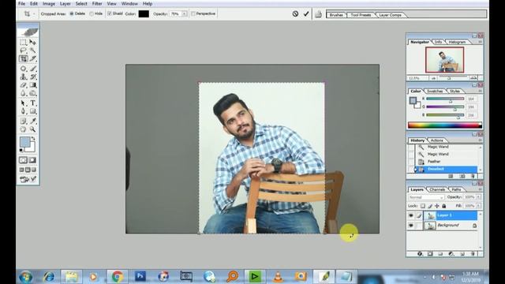
Task: Open the shield Opacity dropdown arrow
Action: [184, 14]
